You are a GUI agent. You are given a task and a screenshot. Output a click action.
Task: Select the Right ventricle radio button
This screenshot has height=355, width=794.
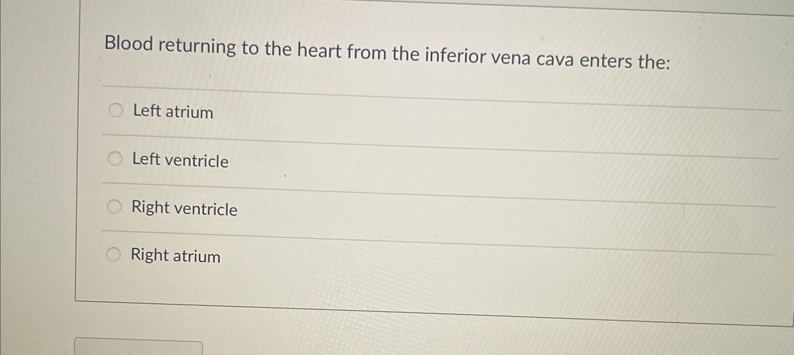point(114,206)
